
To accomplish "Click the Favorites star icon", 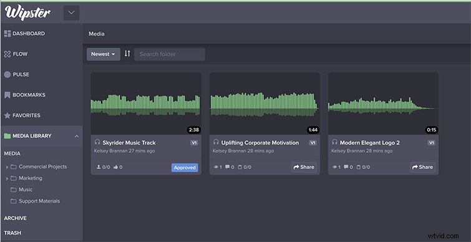I will [7, 115].
